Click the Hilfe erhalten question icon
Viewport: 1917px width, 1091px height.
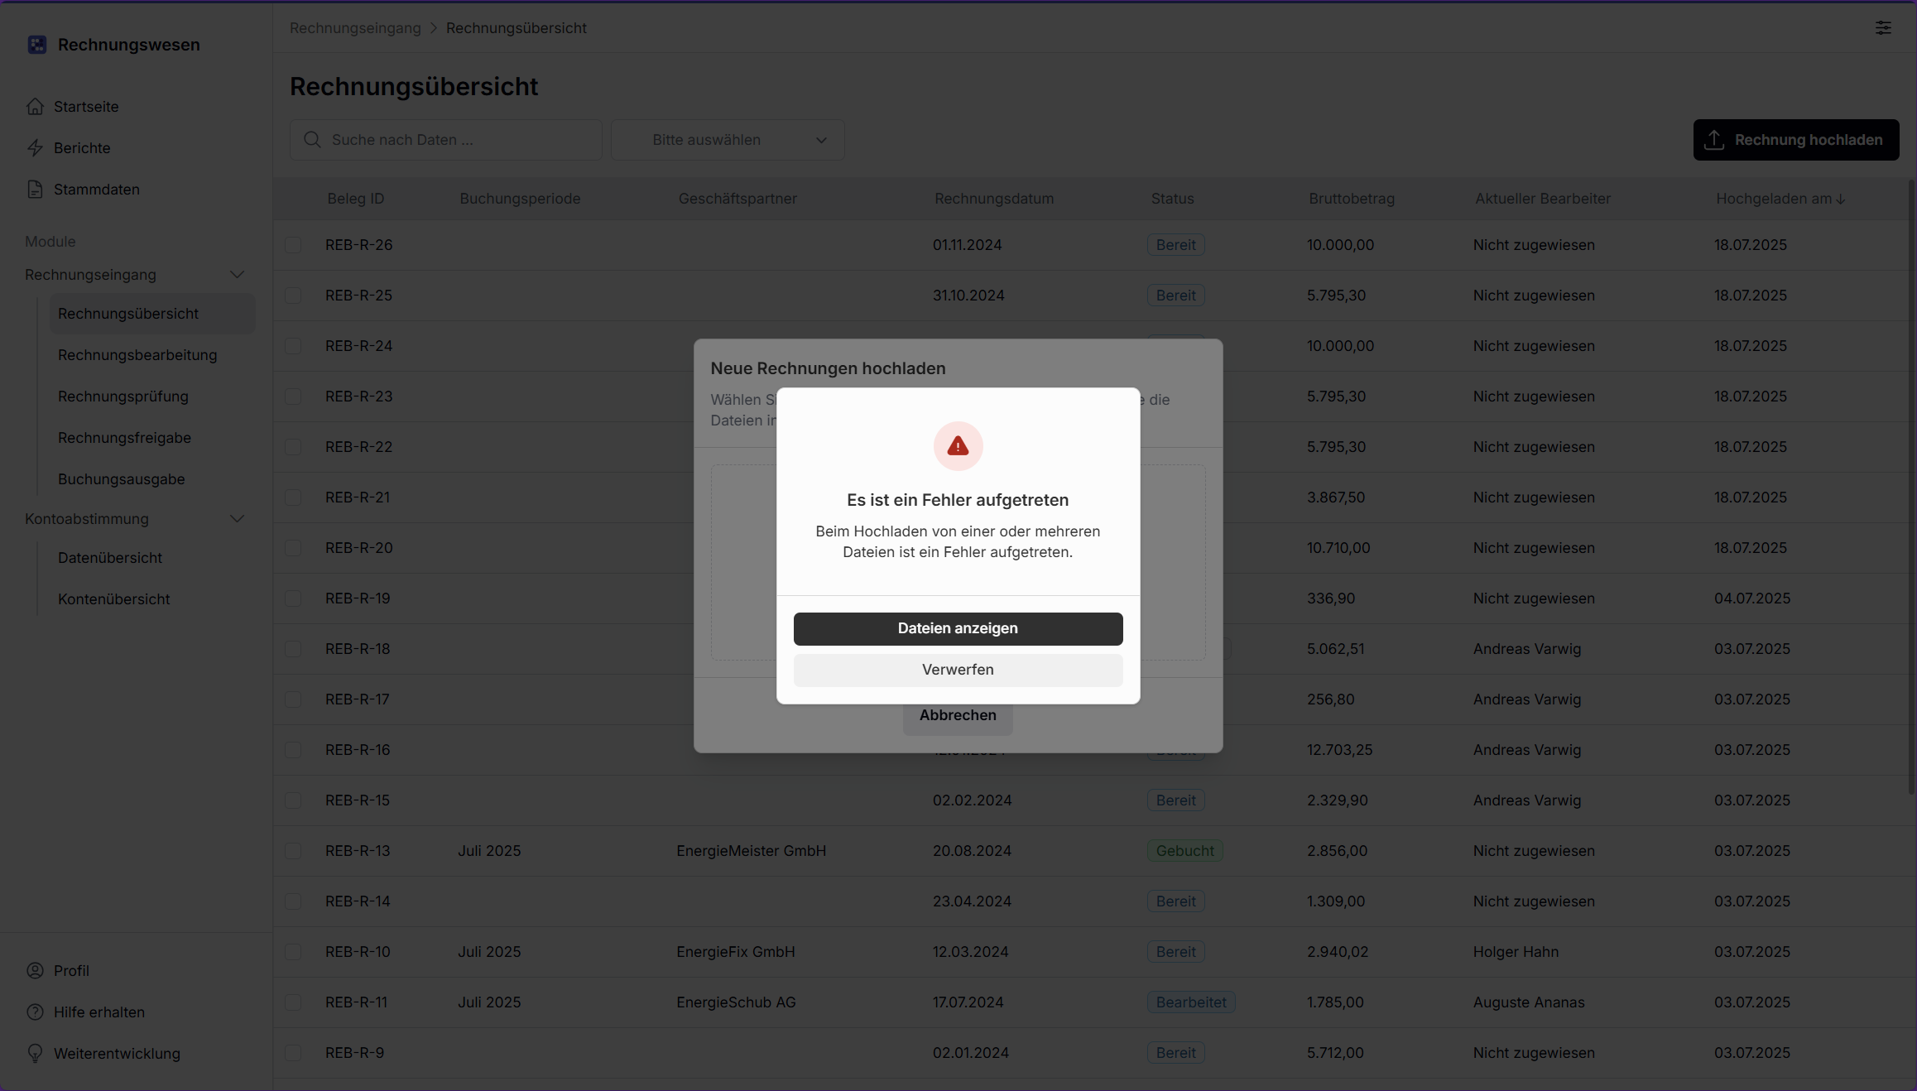click(35, 1012)
